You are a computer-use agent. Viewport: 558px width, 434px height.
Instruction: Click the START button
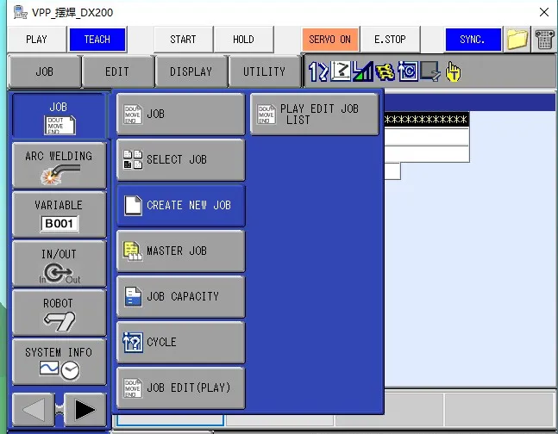pos(184,39)
